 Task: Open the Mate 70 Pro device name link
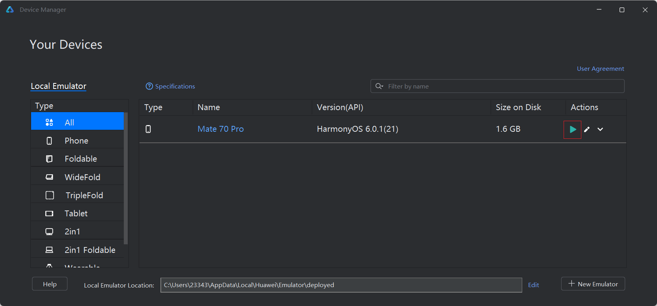pyautogui.click(x=221, y=129)
